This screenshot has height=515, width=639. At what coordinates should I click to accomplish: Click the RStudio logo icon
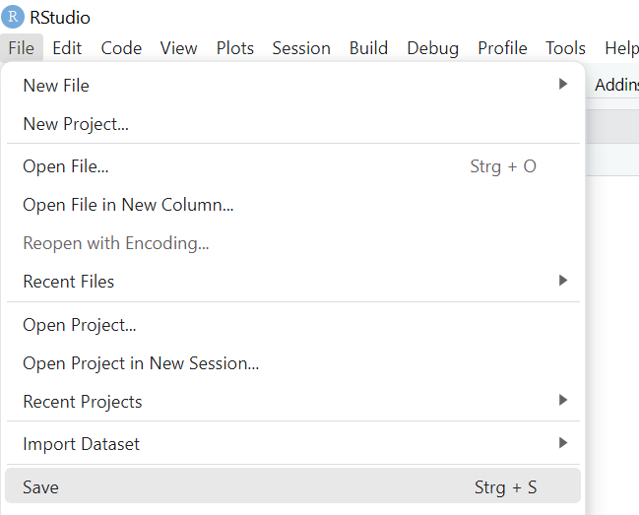click(x=13, y=17)
